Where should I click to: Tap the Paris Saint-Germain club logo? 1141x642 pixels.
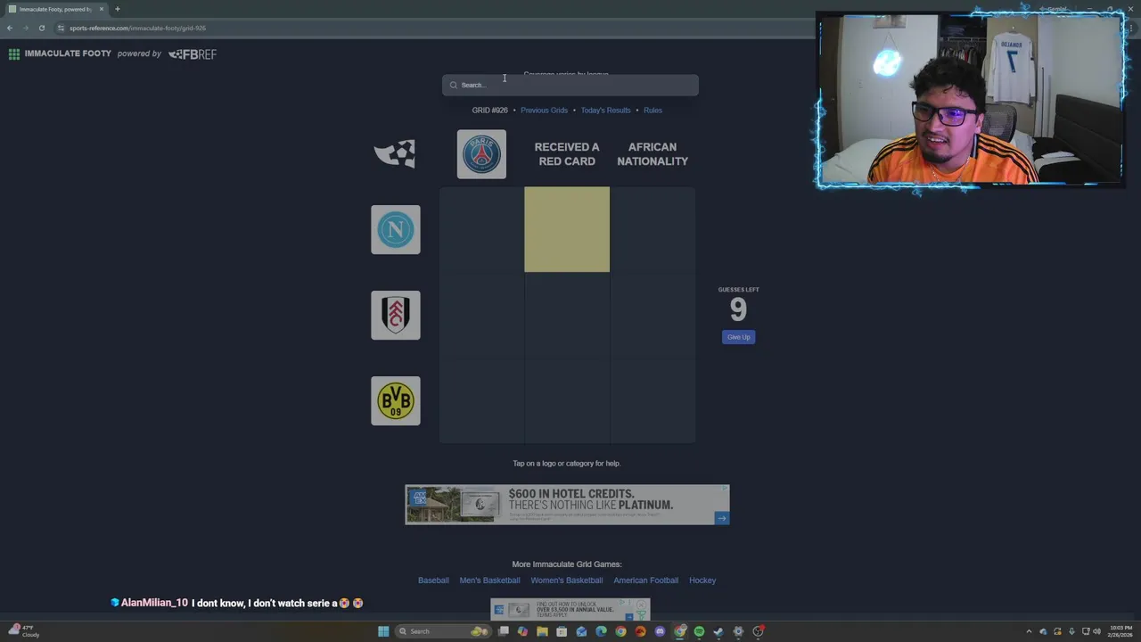click(x=481, y=154)
